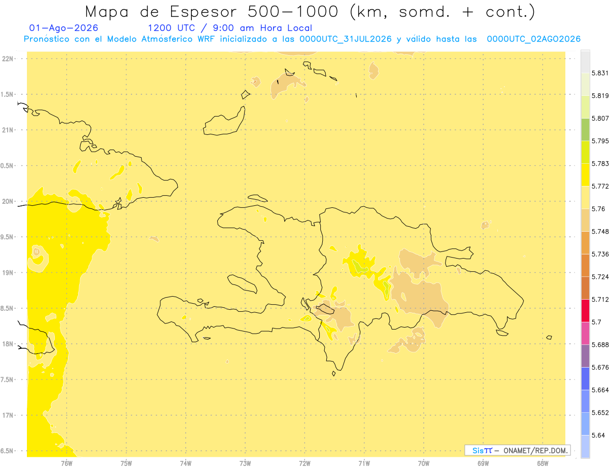Click the '69W' longitude label
This screenshot has height=470, width=609.
click(483, 463)
